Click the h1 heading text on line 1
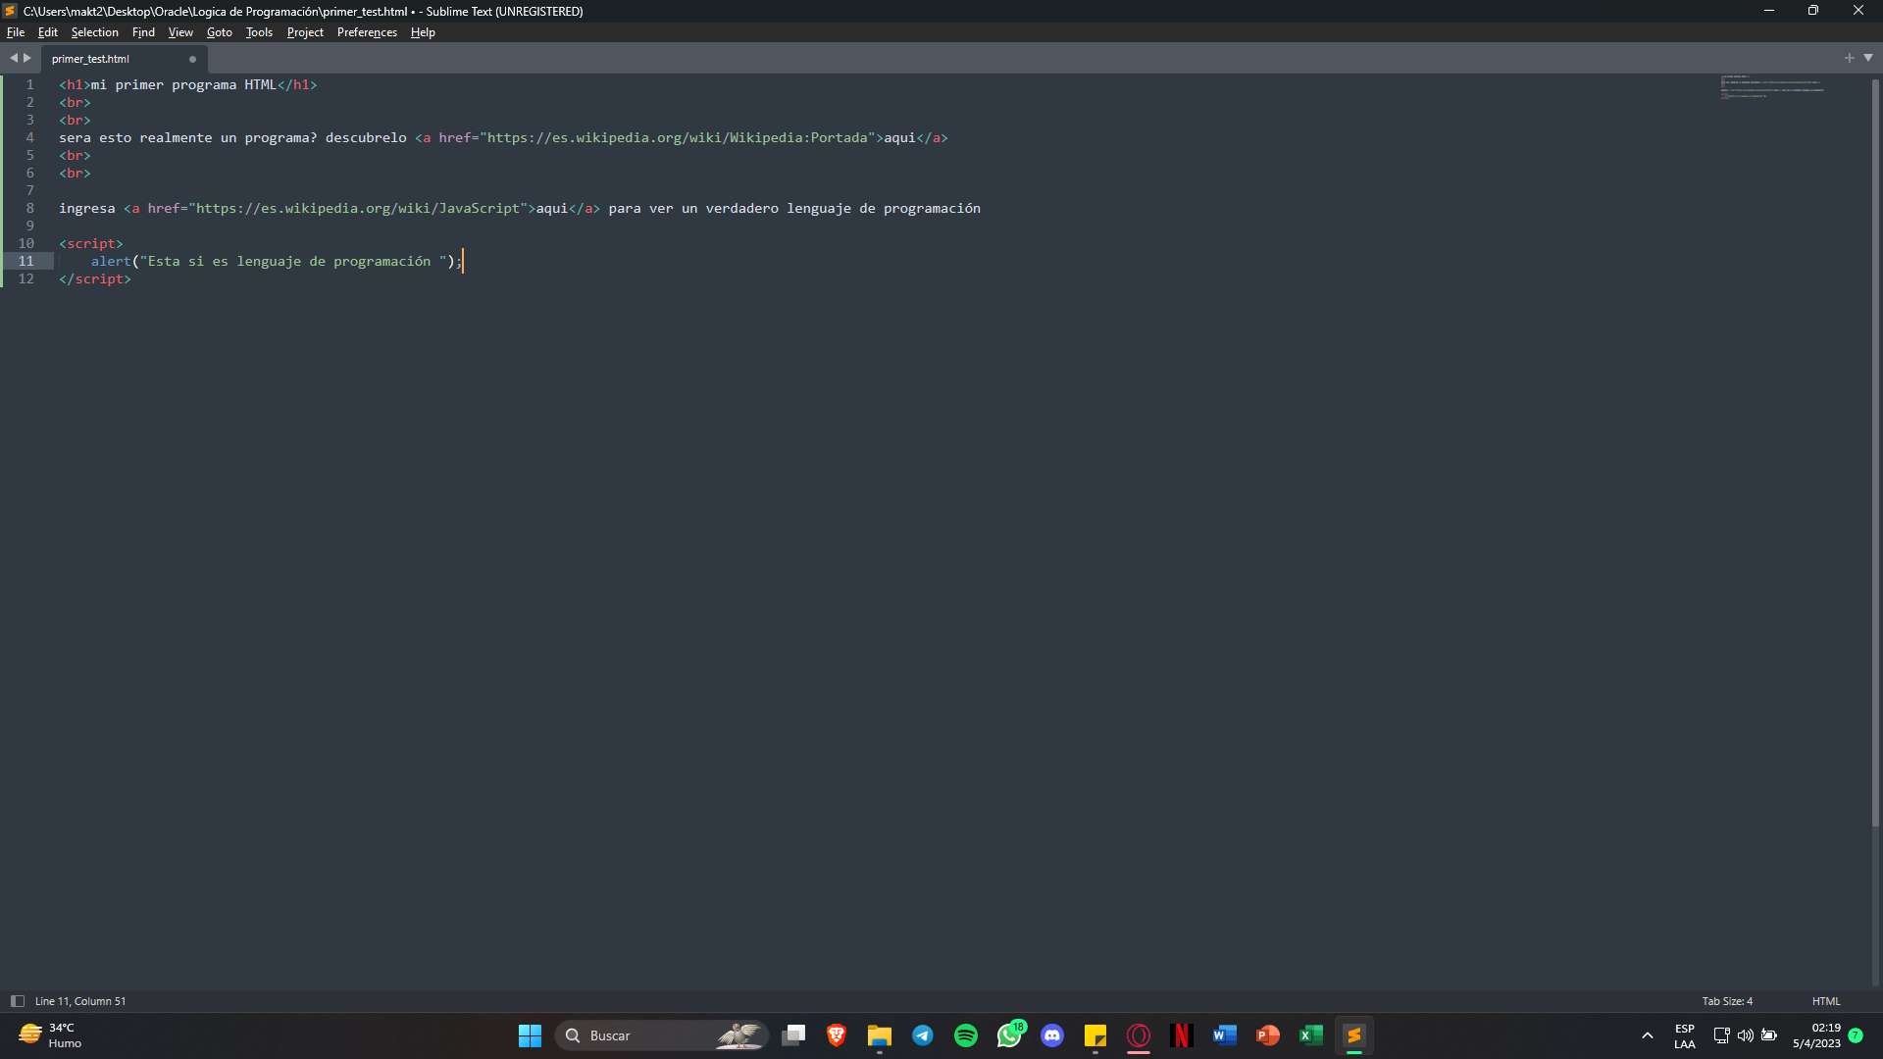Viewport: 1883px width, 1059px height. click(x=184, y=84)
